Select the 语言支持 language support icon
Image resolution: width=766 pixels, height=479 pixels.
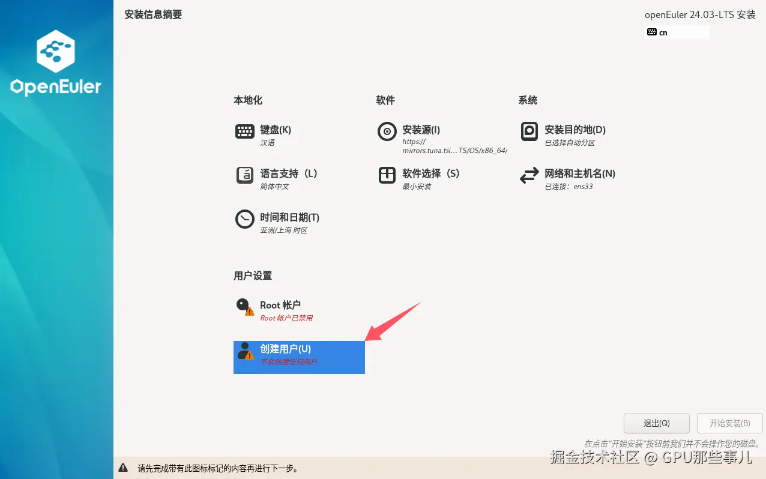(245, 175)
